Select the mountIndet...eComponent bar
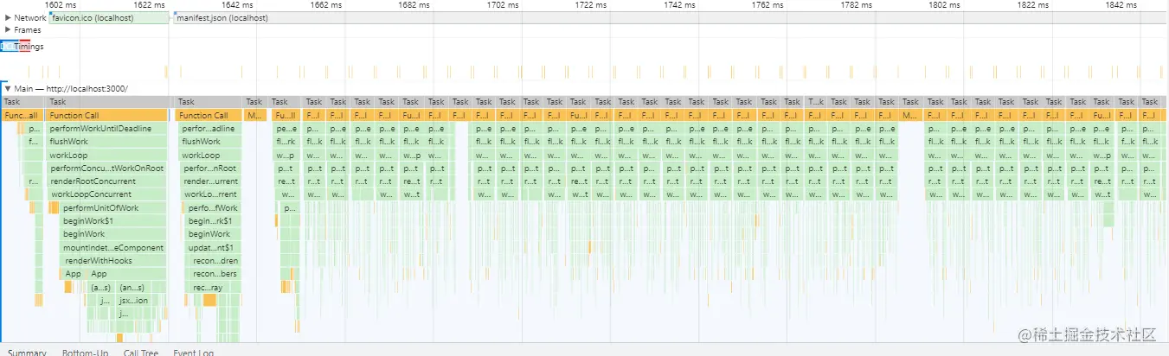This screenshot has height=356, width=1169. point(113,248)
